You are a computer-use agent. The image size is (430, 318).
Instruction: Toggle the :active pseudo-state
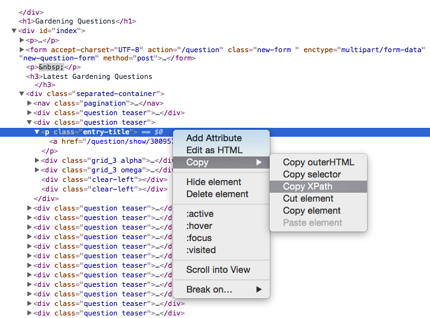199,214
